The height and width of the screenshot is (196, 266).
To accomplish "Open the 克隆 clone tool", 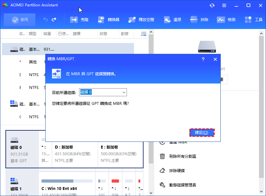I will 79,20.
